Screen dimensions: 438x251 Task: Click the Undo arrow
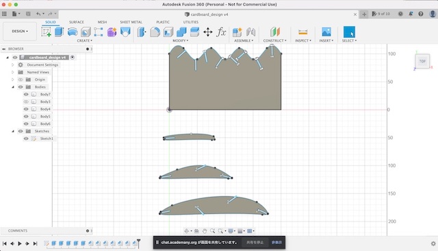click(38, 14)
